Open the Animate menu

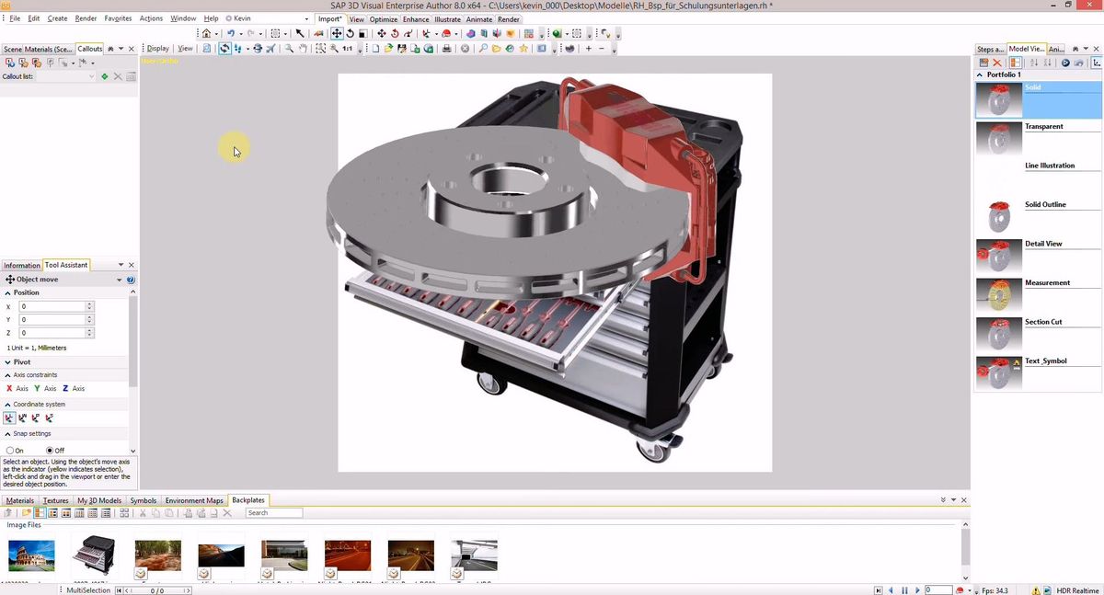coord(478,18)
